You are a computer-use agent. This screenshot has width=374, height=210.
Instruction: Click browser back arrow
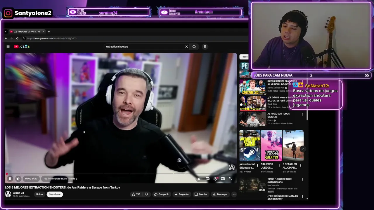click(x=6, y=38)
